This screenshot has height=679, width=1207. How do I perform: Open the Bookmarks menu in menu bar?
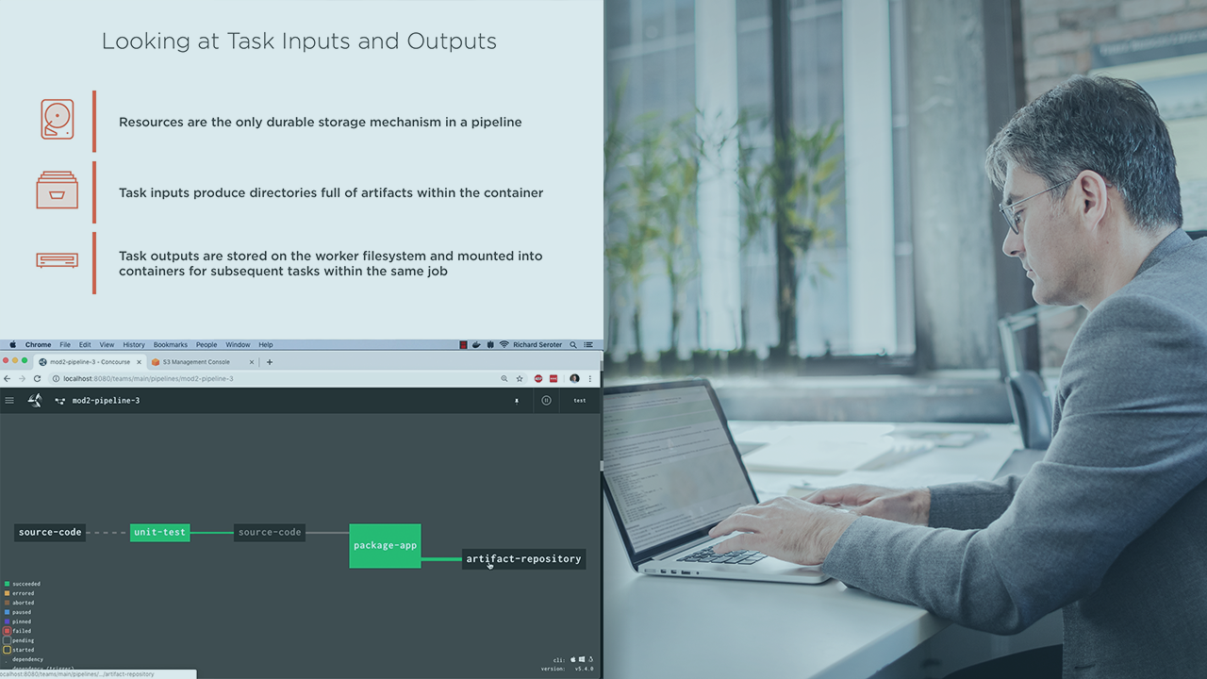point(171,345)
